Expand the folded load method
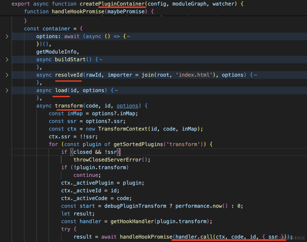Viewport: 307px width, 242px height. 7,90
